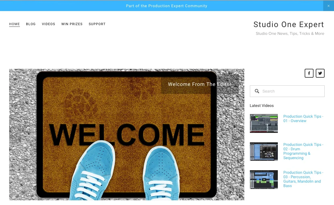
Task: Open the Facebook social icon
Action: (309, 73)
